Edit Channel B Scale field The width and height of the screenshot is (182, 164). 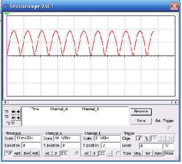point(107,138)
